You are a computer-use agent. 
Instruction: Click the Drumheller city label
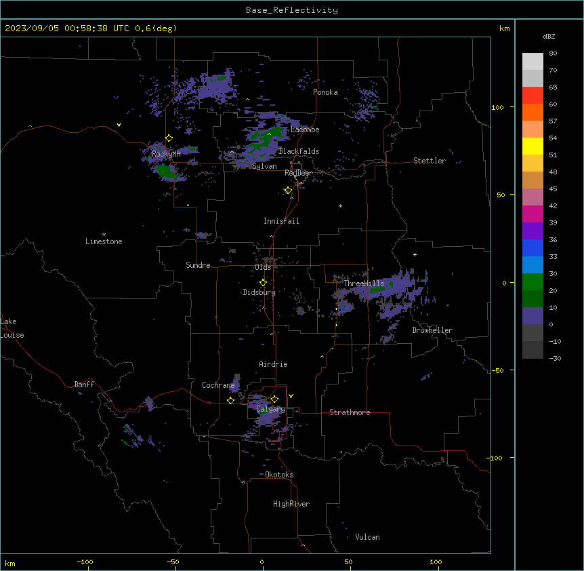pyautogui.click(x=432, y=330)
